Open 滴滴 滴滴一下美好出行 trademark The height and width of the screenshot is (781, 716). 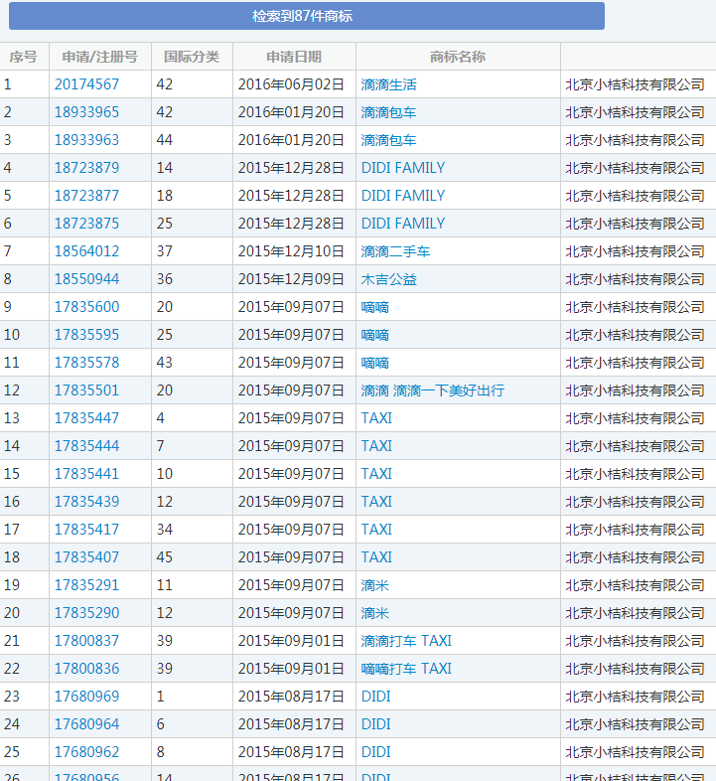coord(433,391)
